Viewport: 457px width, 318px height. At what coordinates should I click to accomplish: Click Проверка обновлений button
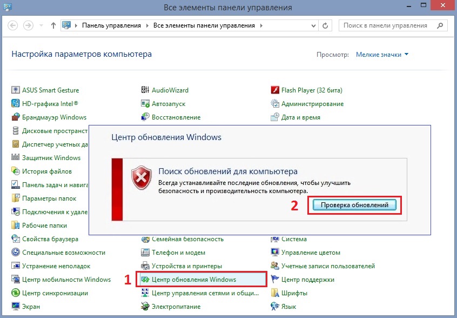point(354,205)
